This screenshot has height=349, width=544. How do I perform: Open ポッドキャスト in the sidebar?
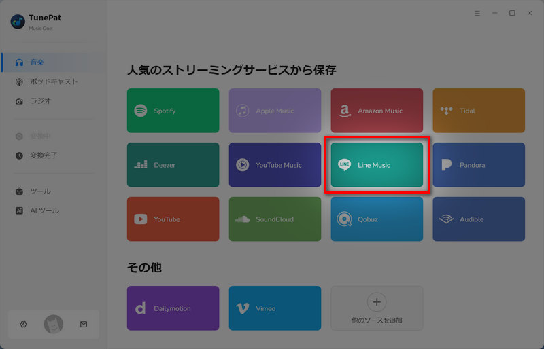[54, 81]
